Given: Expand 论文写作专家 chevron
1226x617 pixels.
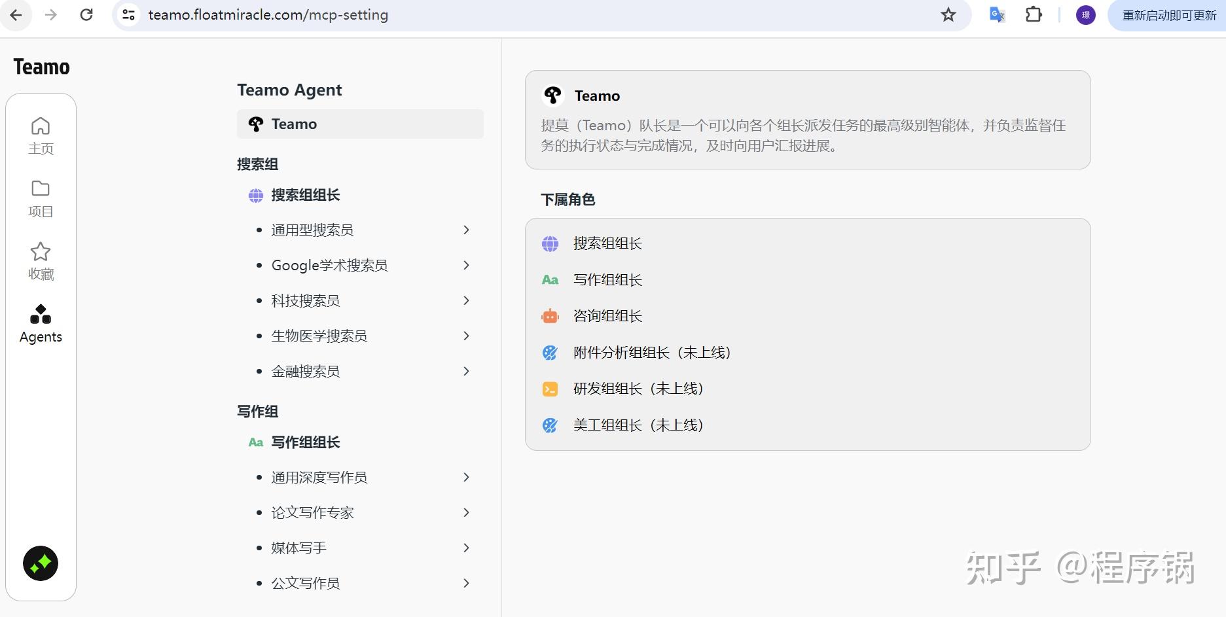Looking at the screenshot, I should pos(466,512).
